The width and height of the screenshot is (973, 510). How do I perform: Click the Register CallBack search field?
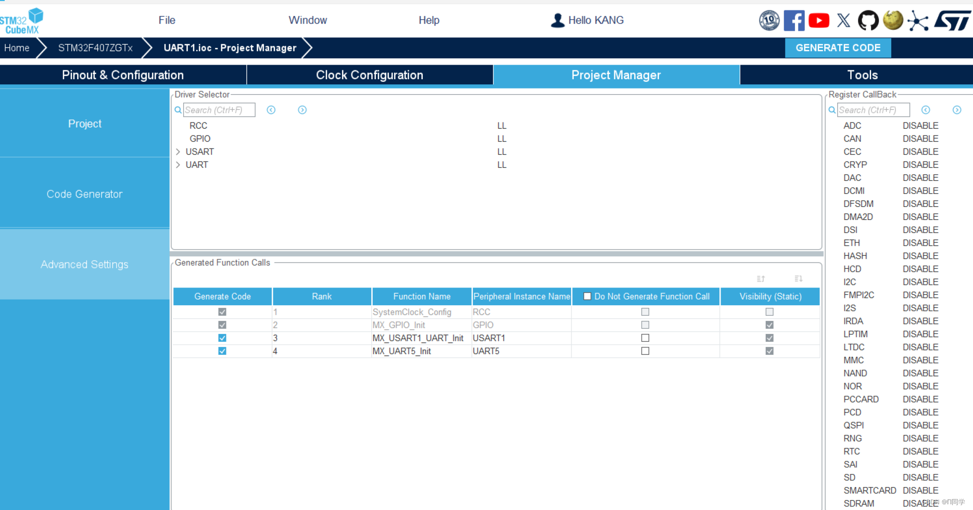873,110
